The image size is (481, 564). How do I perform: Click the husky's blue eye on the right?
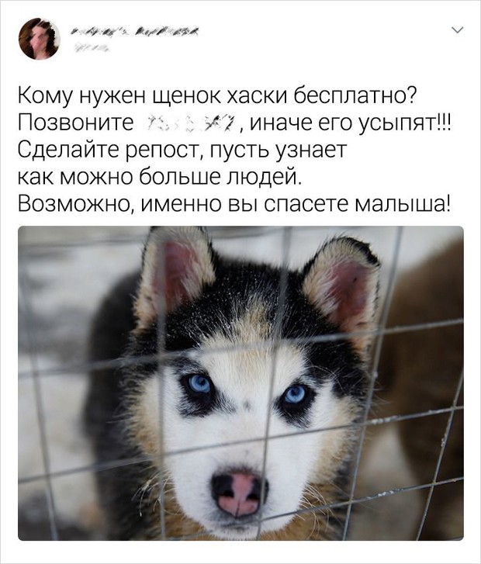295,394
